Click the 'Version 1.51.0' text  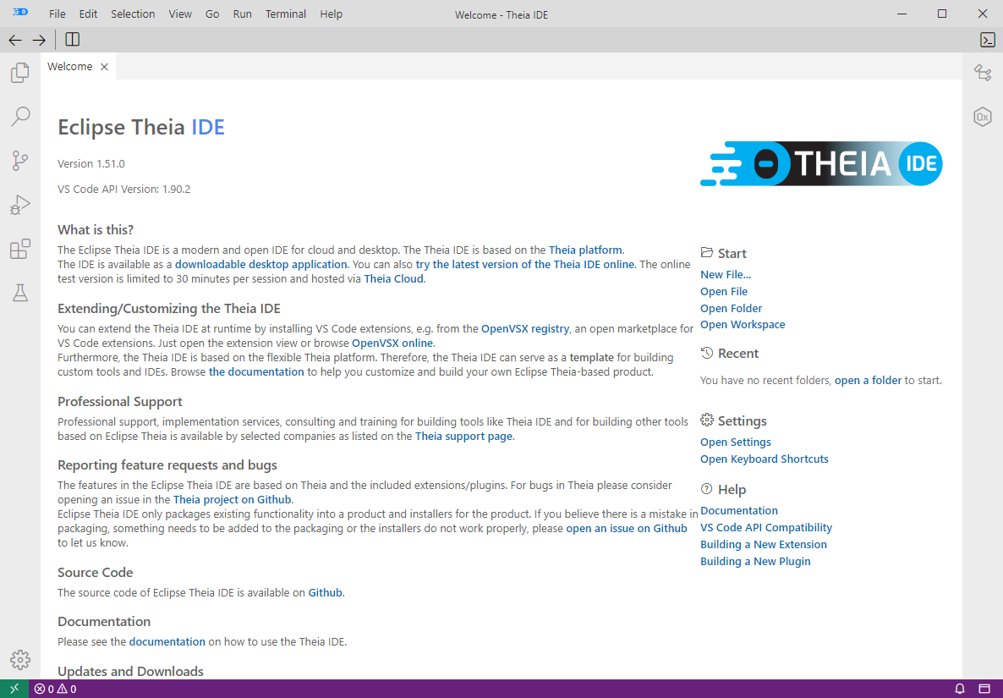point(90,164)
